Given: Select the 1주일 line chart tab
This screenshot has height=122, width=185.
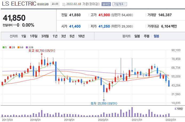Looking at the screenshot, I should tap(34, 36).
